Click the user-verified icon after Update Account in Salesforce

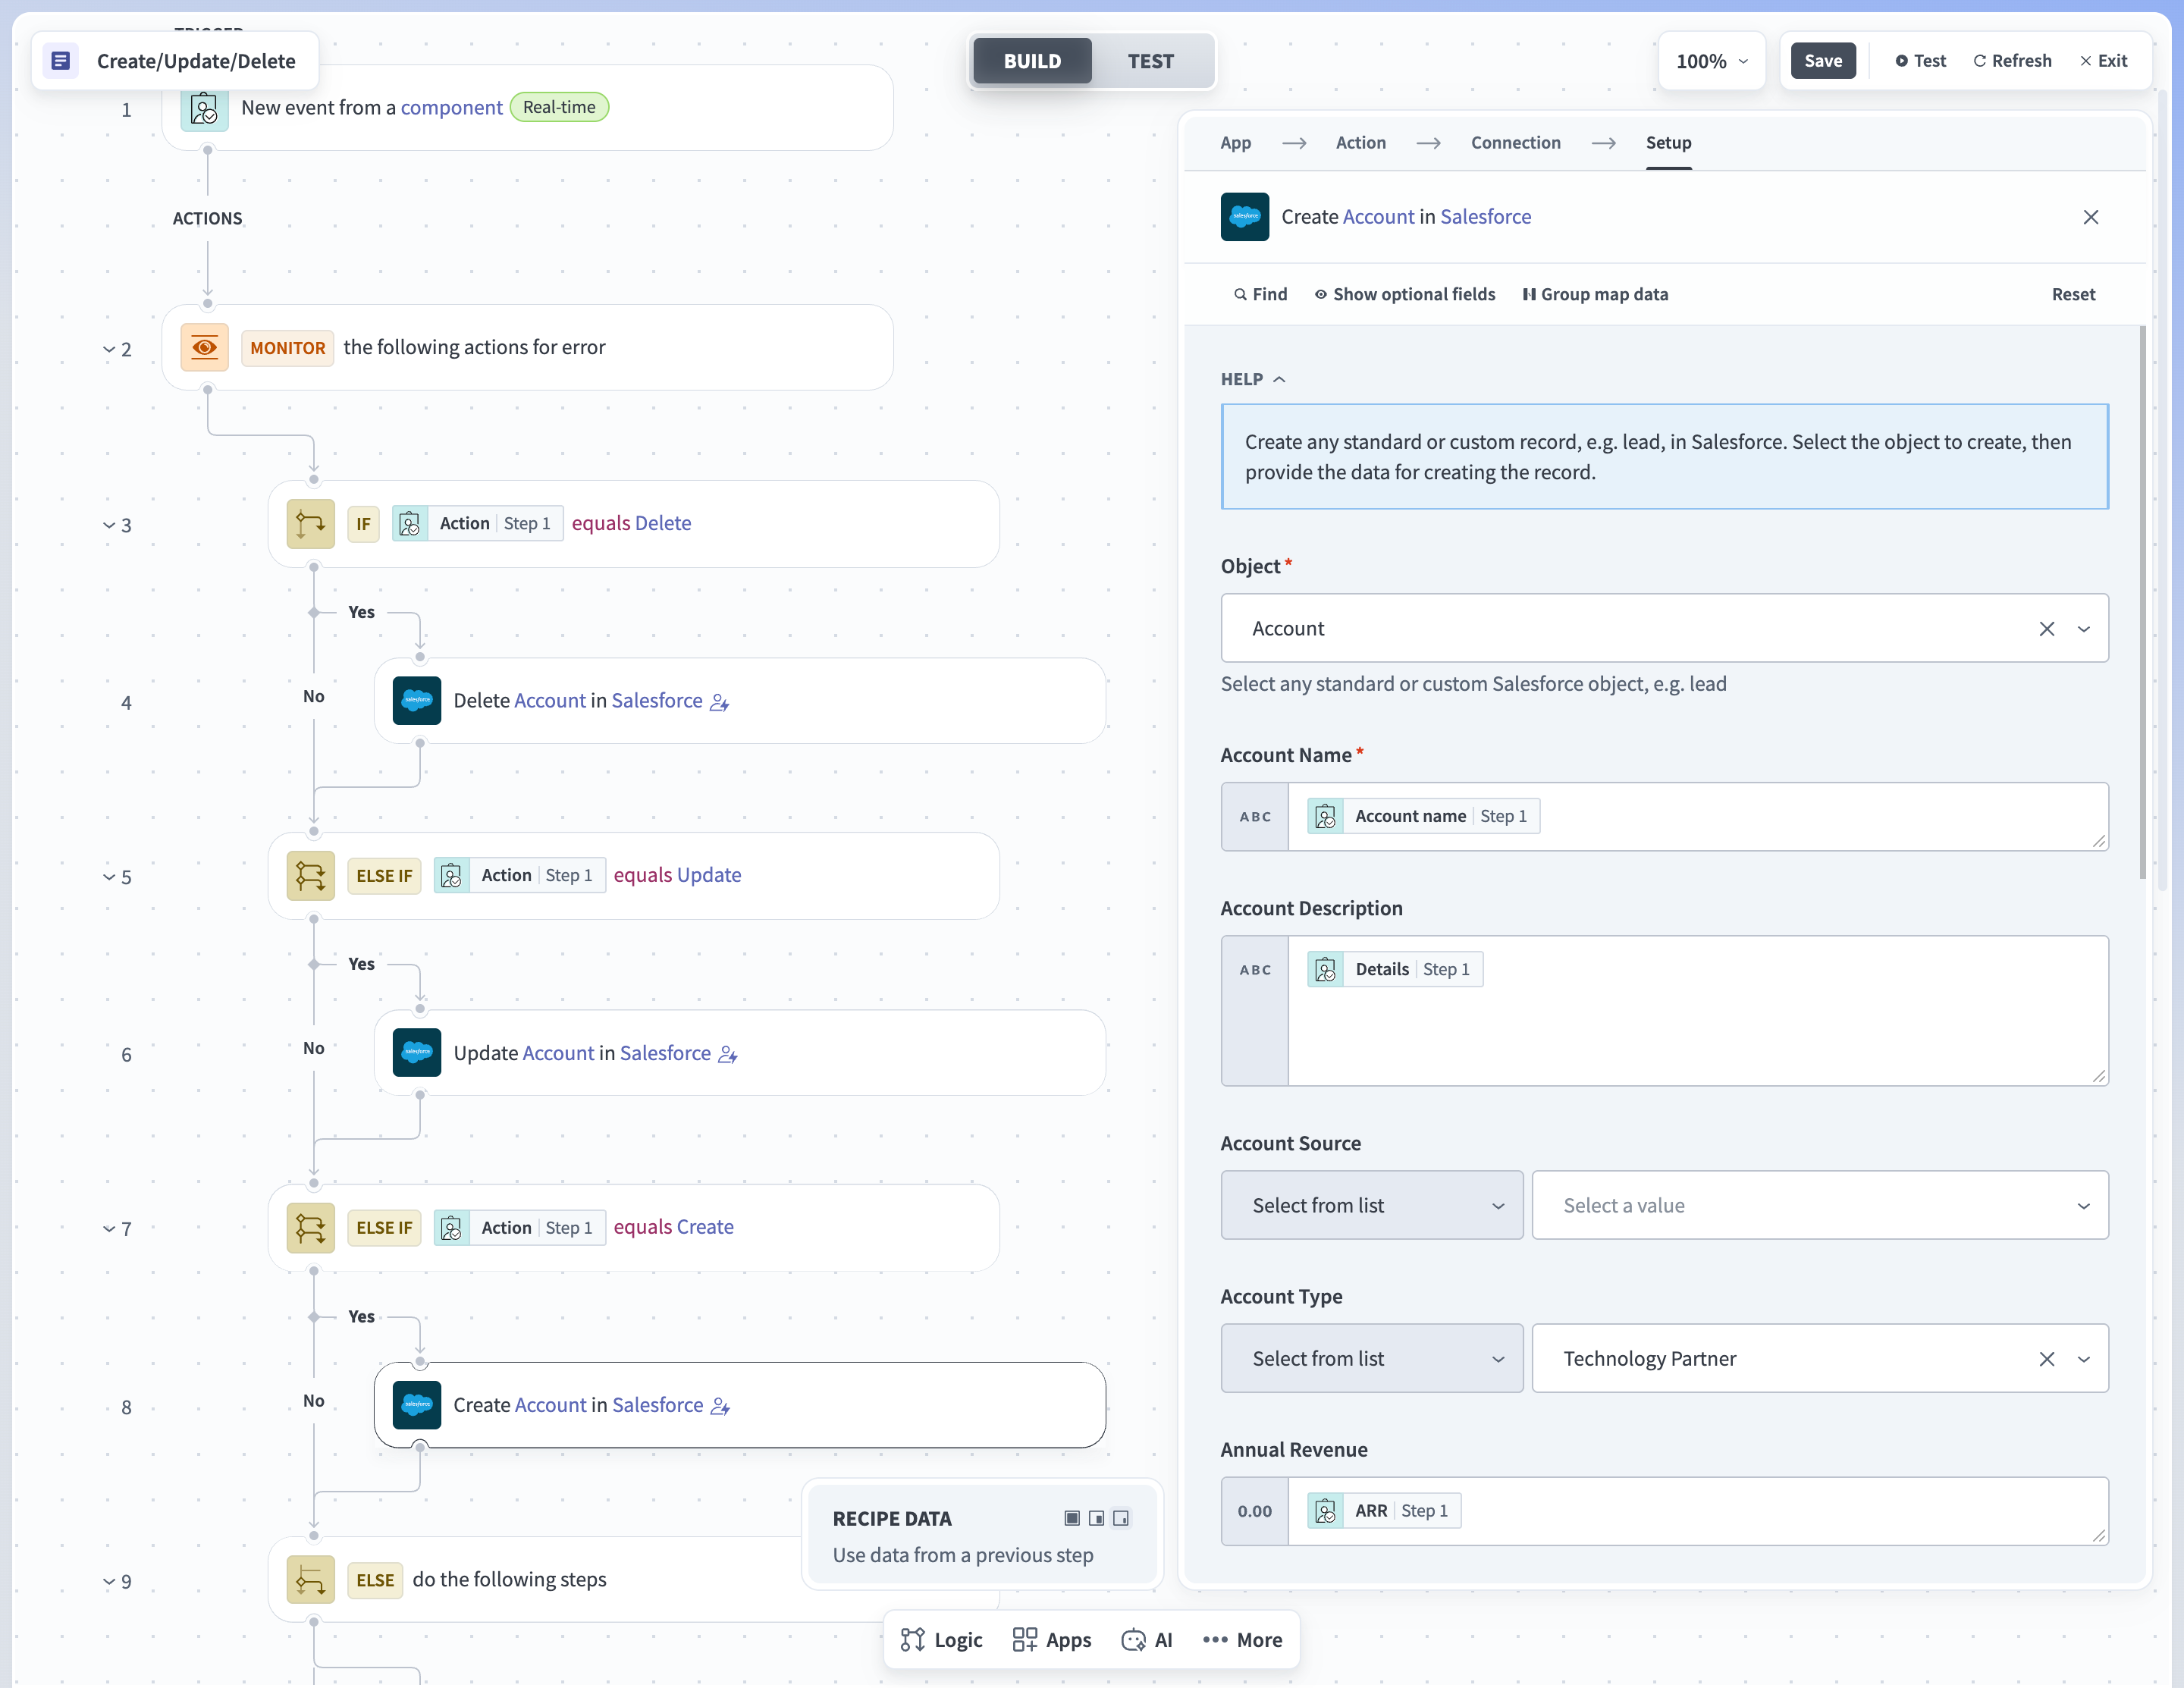point(728,1055)
